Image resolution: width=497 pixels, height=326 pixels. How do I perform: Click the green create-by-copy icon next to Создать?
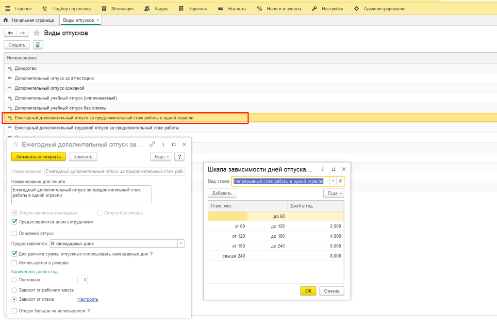coord(38,45)
